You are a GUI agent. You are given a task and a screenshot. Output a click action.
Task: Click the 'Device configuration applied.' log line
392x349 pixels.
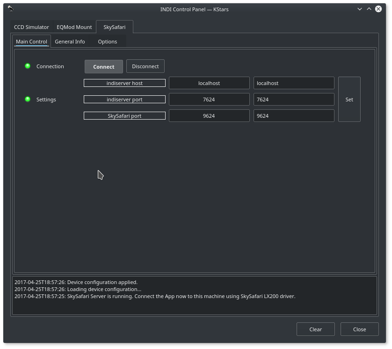click(76, 282)
